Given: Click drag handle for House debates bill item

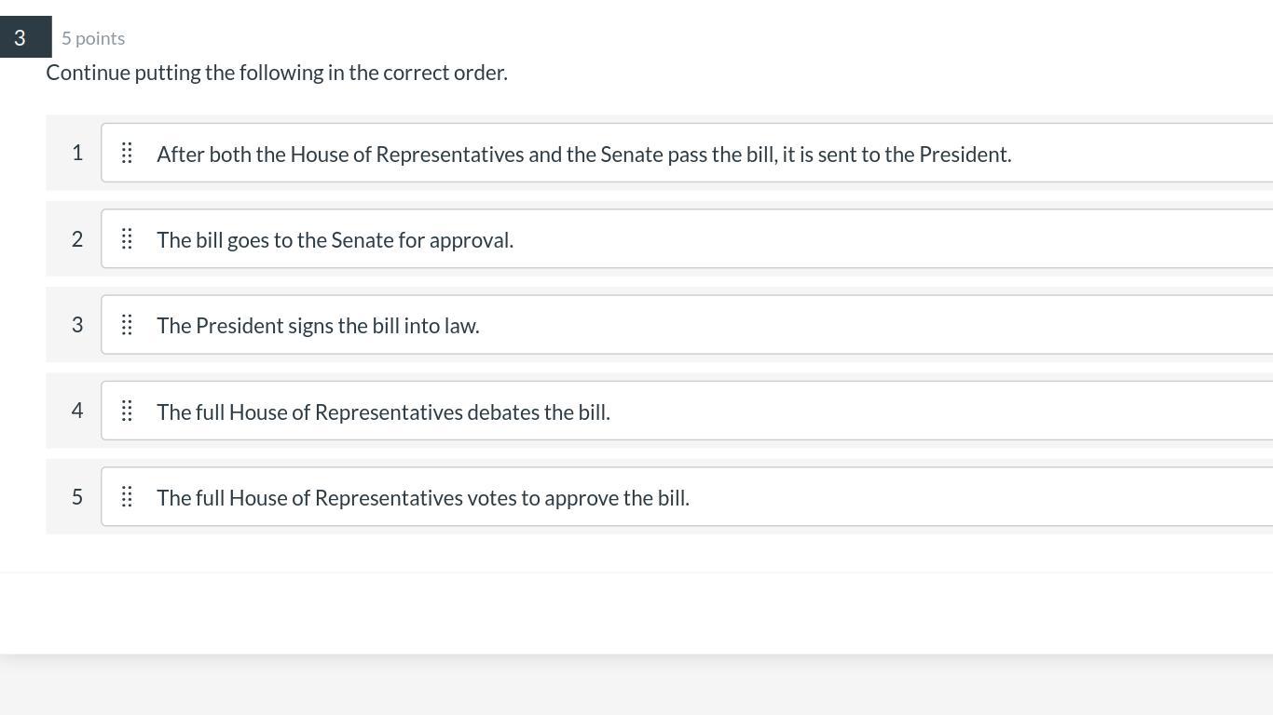Looking at the screenshot, I should [x=127, y=411].
